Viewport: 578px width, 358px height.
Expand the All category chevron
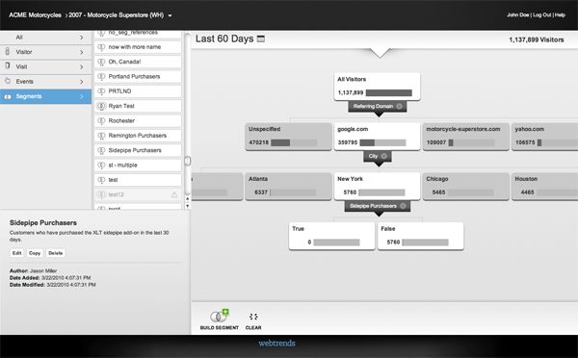point(82,38)
